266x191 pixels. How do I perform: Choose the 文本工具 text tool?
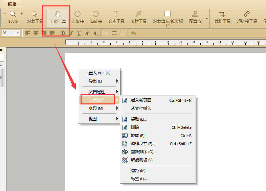point(116,18)
